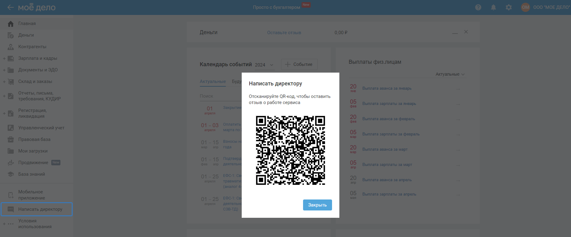Click the Просто с бухгалтером link

pyautogui.click(x=276, y=7)
